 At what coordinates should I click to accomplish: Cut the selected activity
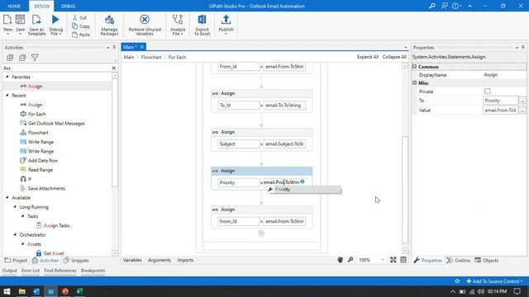(79, 17)
